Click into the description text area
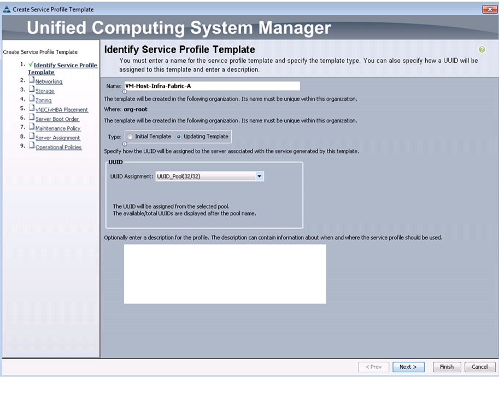Viewport: 499px width, 393px height. click(x=225, y=274)
